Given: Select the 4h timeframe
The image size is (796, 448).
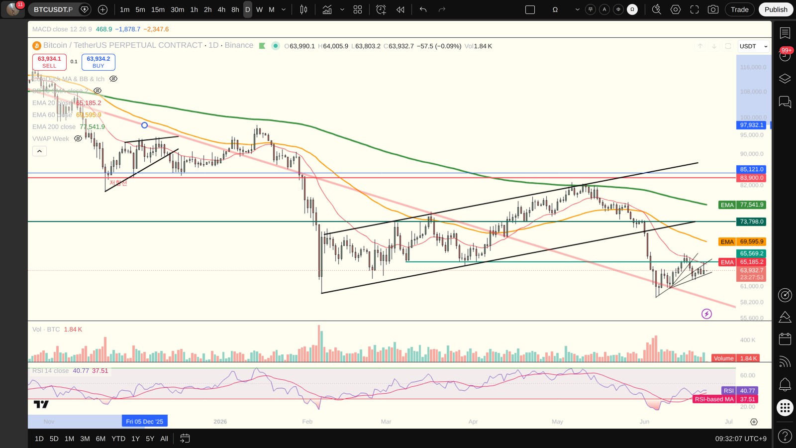Looking at the screenshot, I should 221,9.
